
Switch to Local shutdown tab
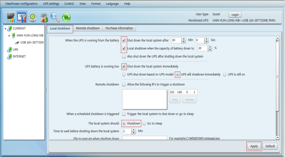[60, 29]
